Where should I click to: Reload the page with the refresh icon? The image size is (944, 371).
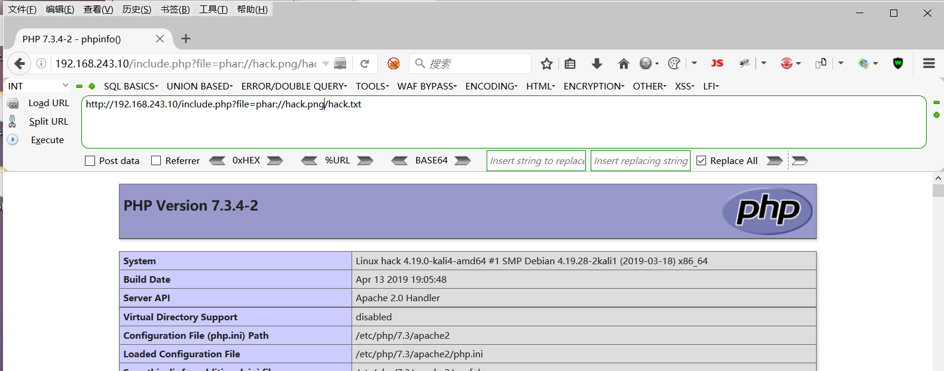(365, 63)
